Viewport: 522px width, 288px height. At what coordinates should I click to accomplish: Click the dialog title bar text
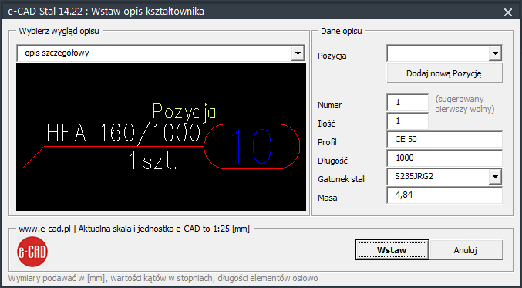[106, 12]
